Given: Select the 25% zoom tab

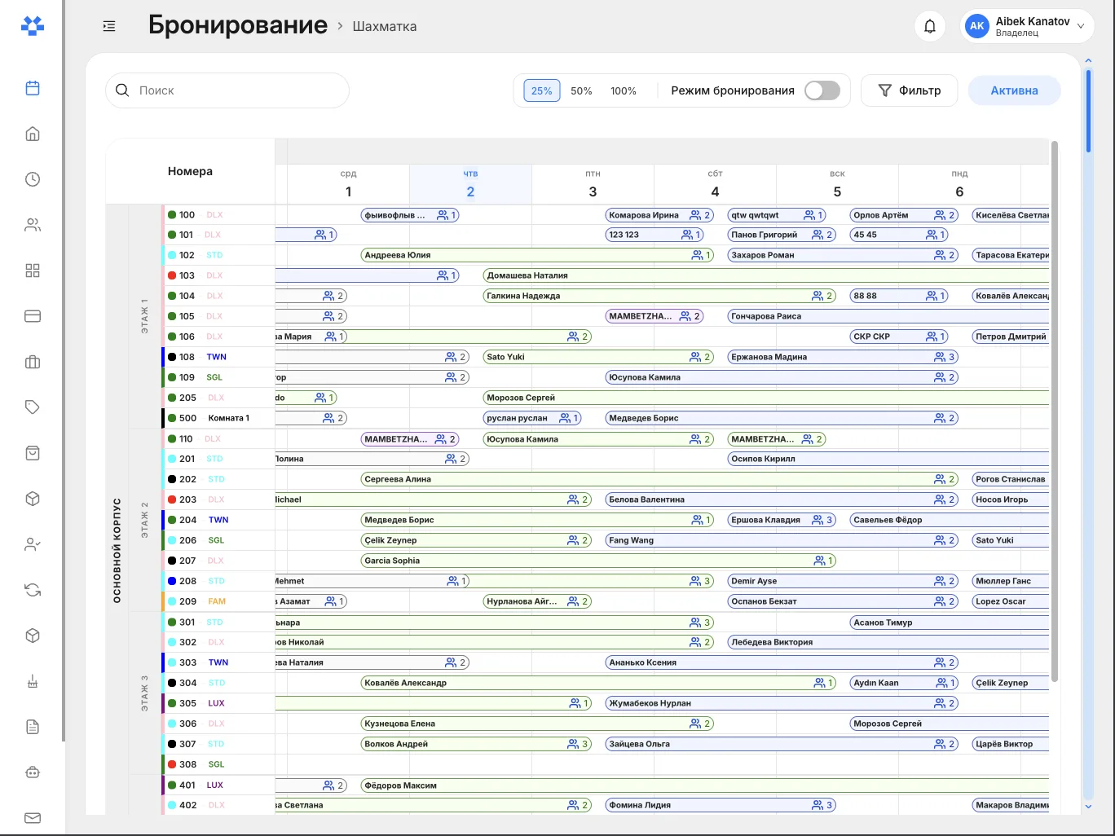Looking at the screenshot, I should click(542, 91).
